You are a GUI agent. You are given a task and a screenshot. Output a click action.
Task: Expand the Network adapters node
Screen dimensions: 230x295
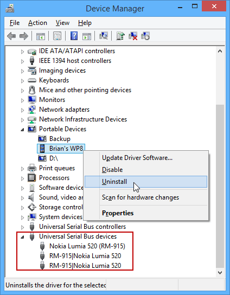(x=22, y=110)
